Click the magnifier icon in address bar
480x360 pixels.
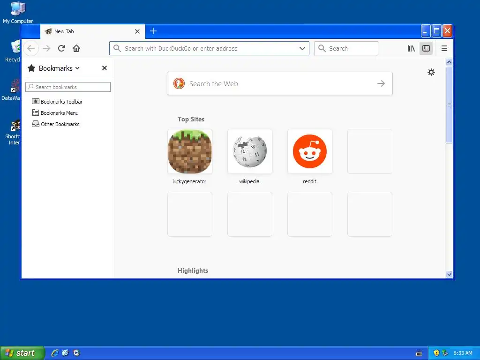click(x=117, y=48)
